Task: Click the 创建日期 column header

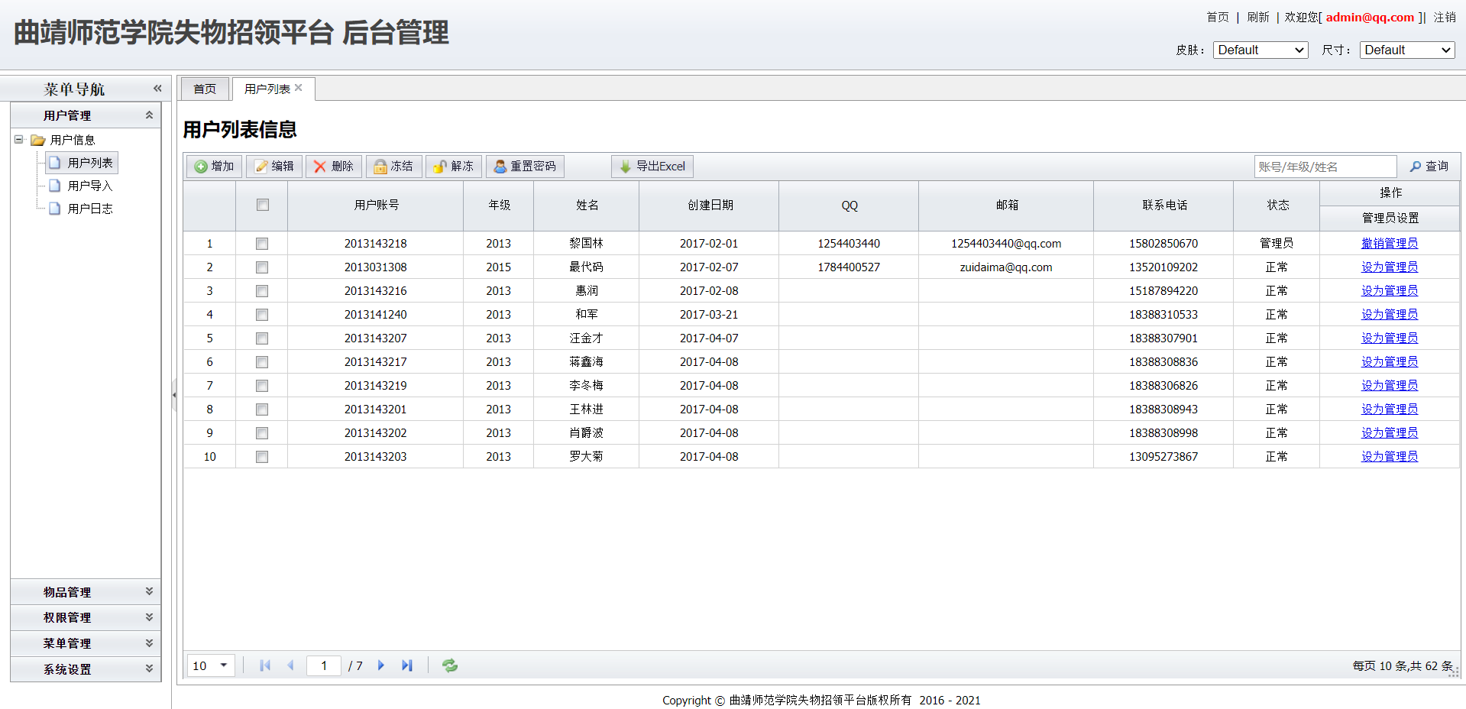Action: [x=710, y=206]
